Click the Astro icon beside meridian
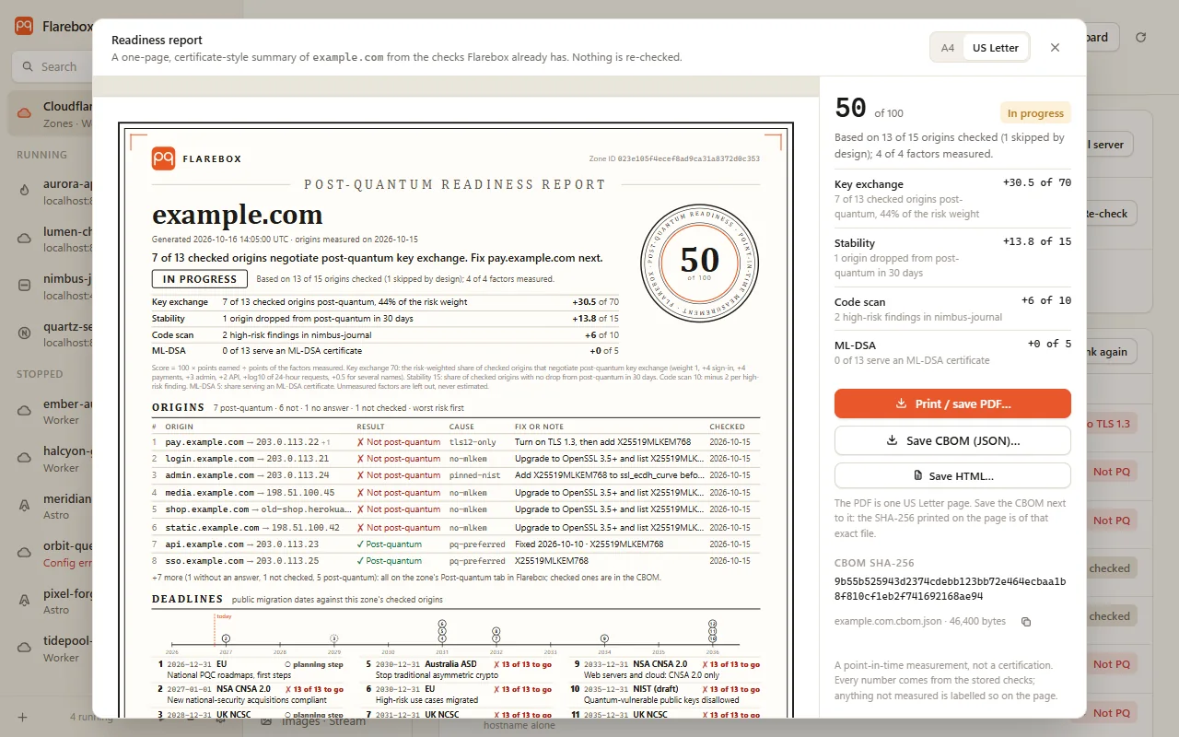This screenshot has width=1179, height=737. pos(25,506)
